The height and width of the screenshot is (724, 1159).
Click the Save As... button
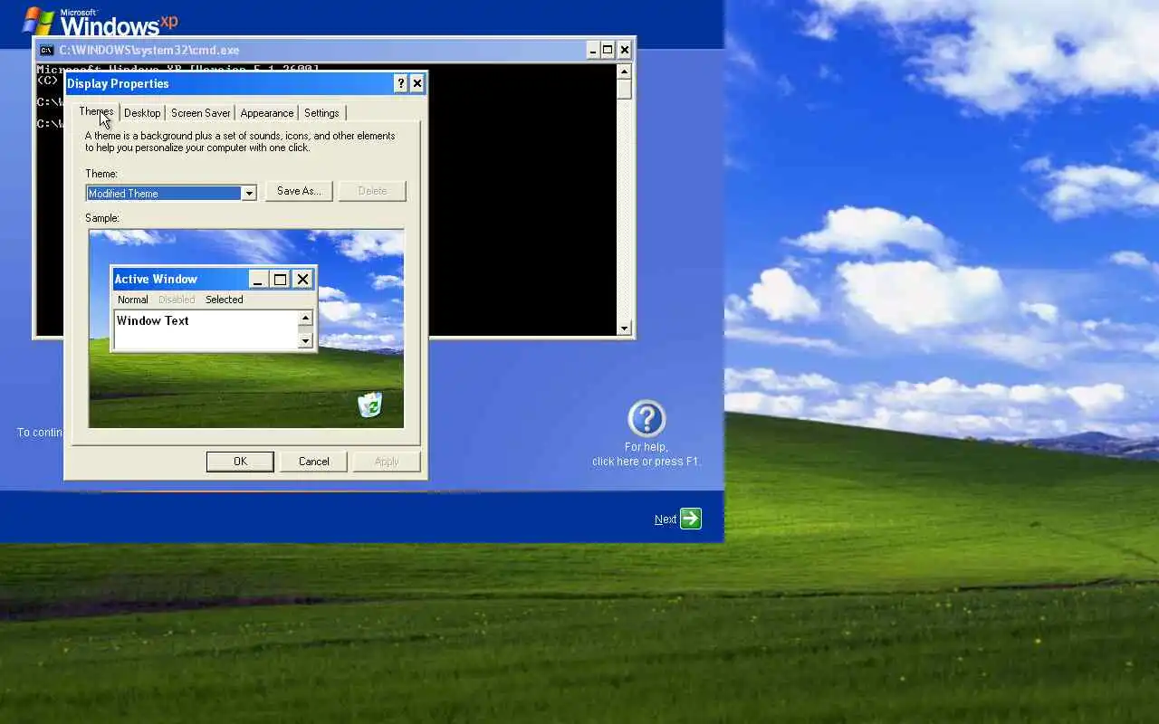click(x=299, y=191)
